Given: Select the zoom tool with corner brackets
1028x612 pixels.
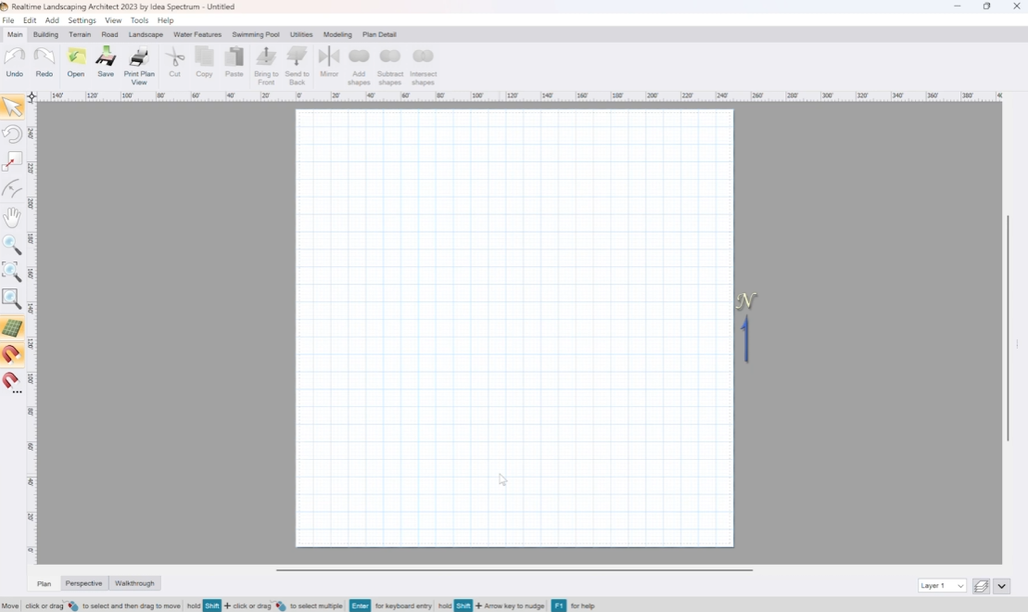Looking at the screenshot, I should (12, 272).
